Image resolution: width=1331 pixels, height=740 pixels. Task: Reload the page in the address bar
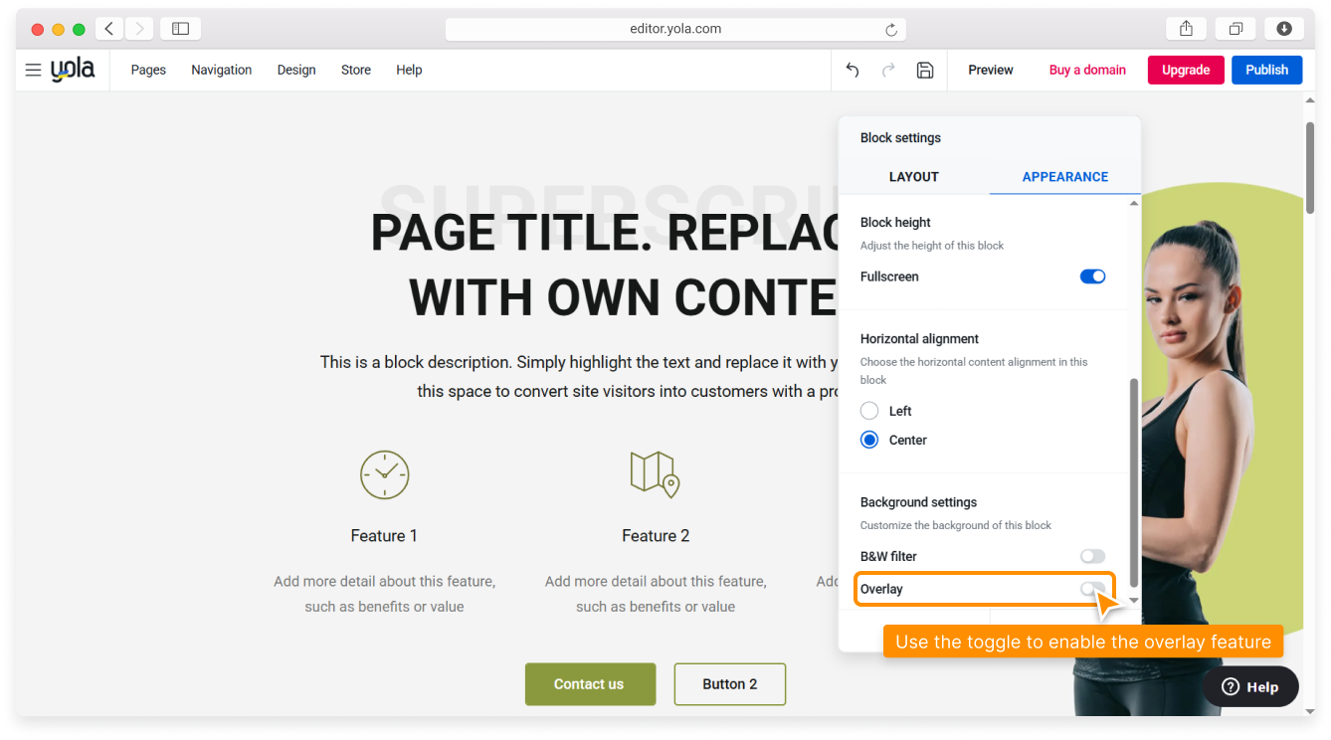click(891, 30)
